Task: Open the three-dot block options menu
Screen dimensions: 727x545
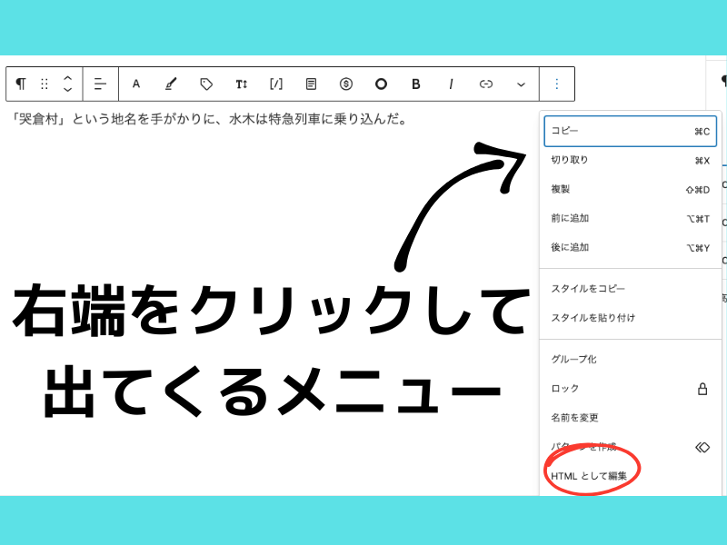Action: coord(557,84)
